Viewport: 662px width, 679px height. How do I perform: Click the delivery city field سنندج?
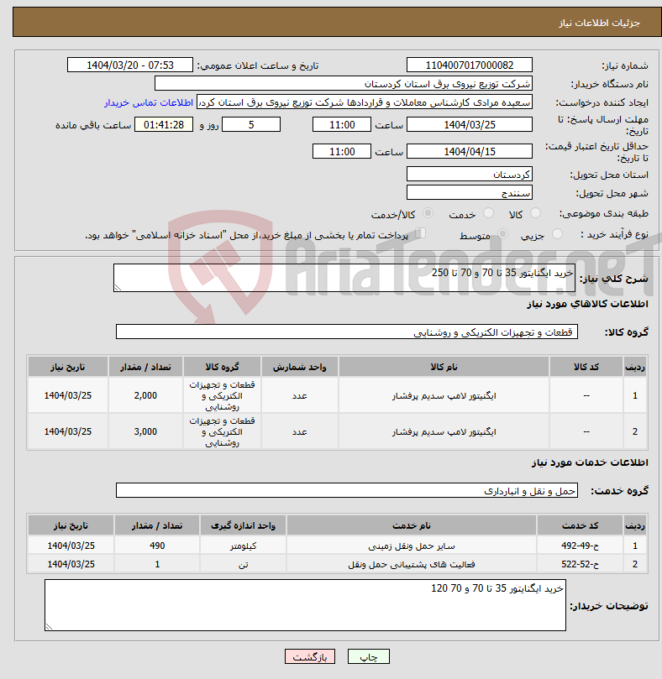470,193
